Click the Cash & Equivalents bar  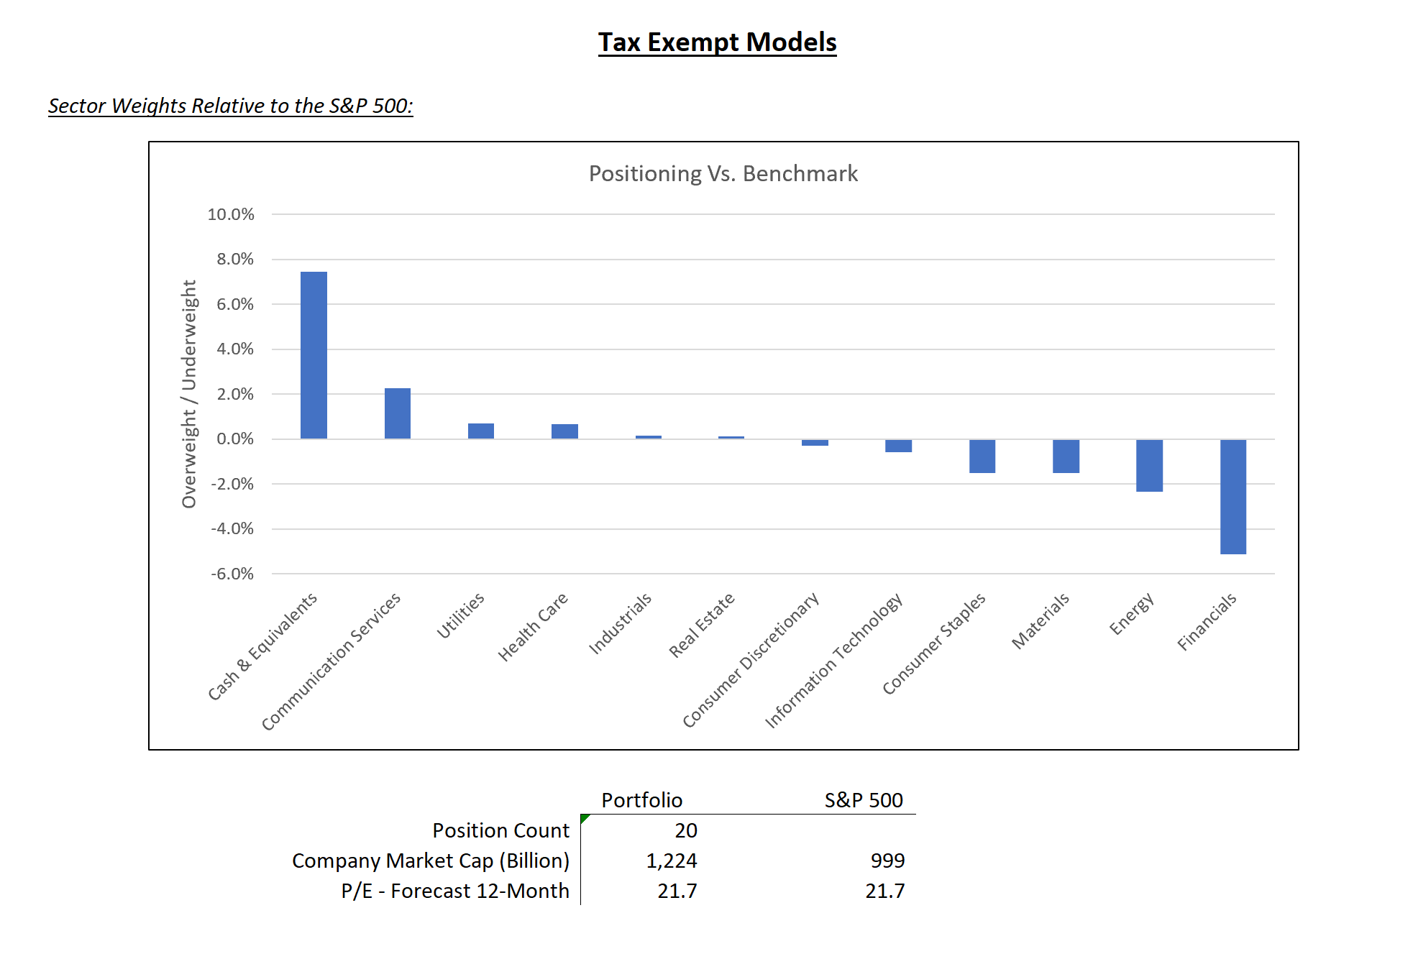(x=314, y=355)
